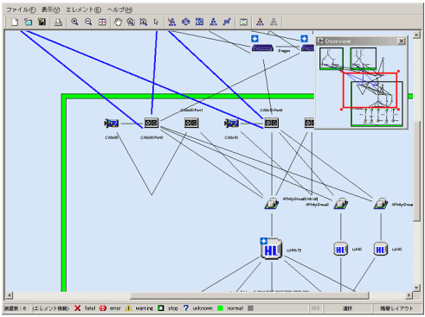
Task: Expand the blue plus above the left switch
Action: [x=254, y=39]
